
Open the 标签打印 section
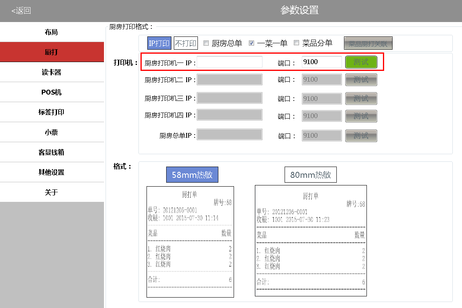52,112
